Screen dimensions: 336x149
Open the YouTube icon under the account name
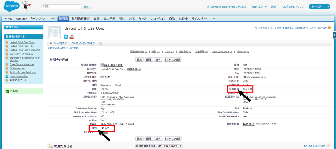tap(72, 37)
